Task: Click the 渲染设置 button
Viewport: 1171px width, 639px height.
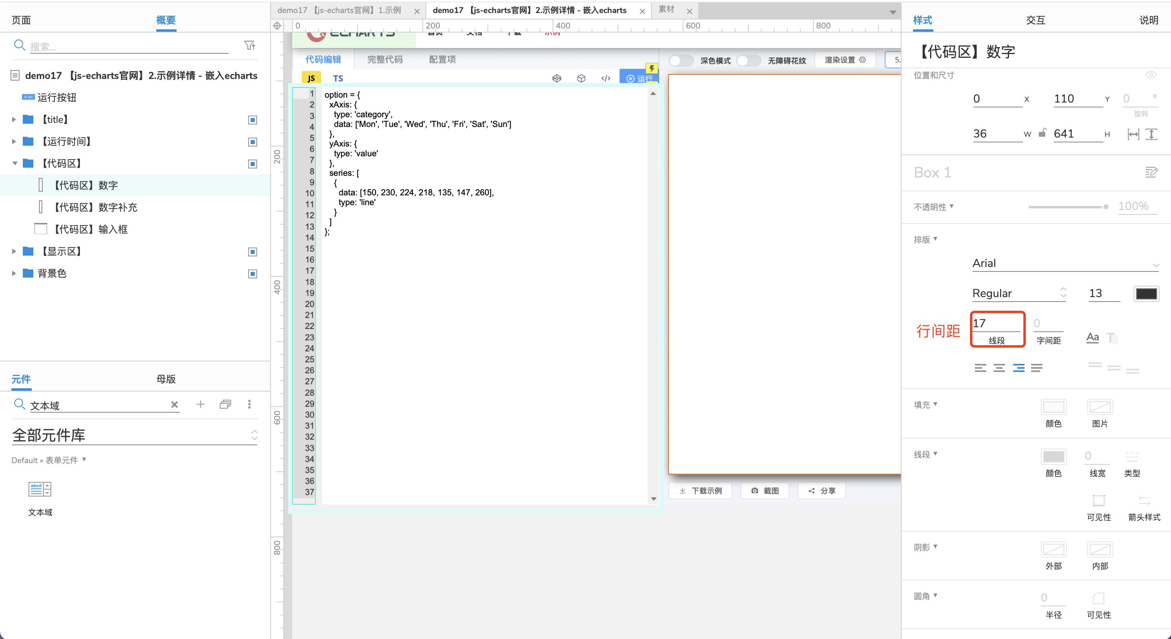Action: point(845,60)
